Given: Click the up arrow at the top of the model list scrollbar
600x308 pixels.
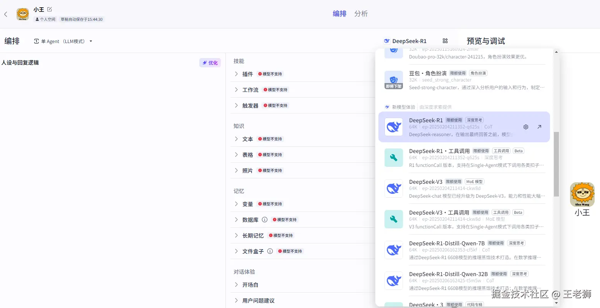Looking at the screenshot, I should pos(556,52).
